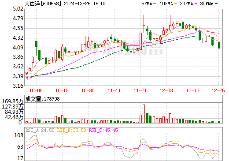
Task: Select the 12-03 date axis label
Action: [x=166, y=90]
